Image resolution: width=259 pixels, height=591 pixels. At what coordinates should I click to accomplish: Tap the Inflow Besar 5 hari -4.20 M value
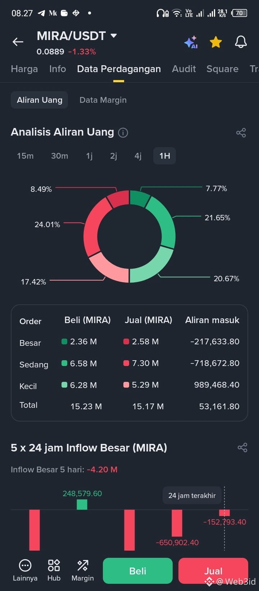102,469
